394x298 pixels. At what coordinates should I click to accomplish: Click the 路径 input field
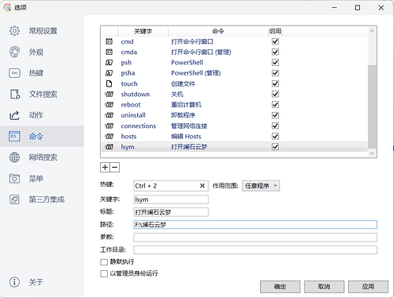(255, 225)
